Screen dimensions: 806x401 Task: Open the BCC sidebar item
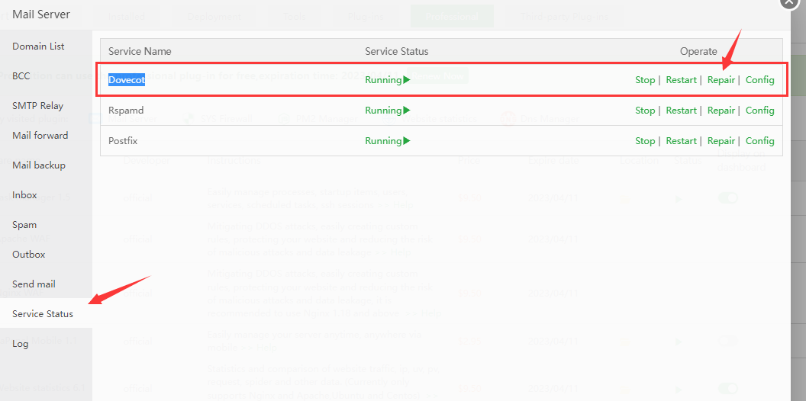click(21, 76)
